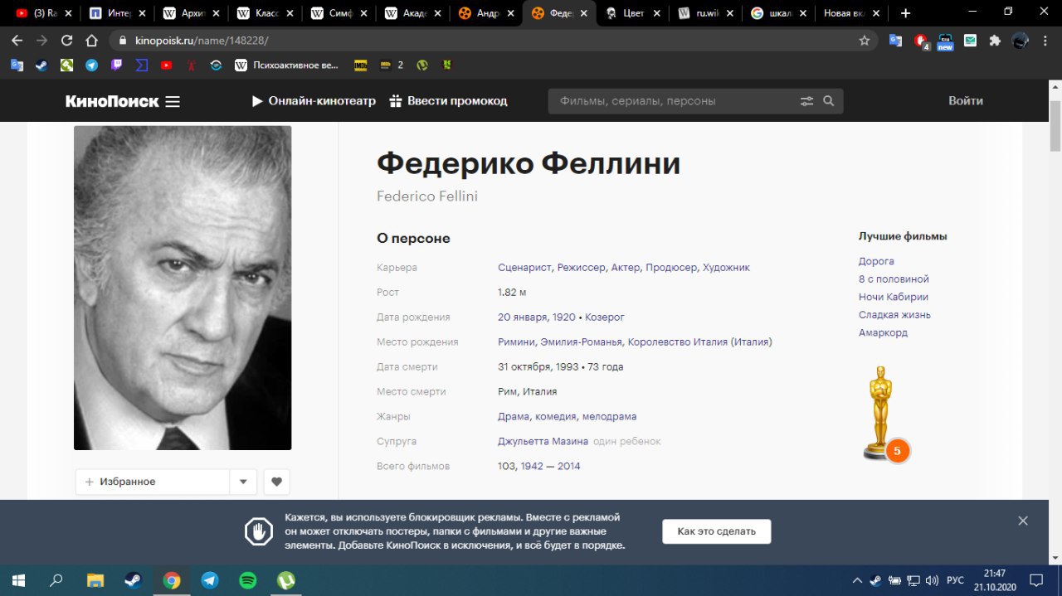Open Chrome's three-dot menu
The image size is (1062, 596).
pos(1047,41)
